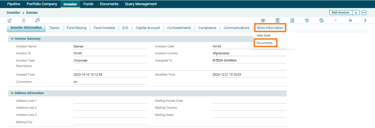Expand the More Information tab menu

(270, 28)
